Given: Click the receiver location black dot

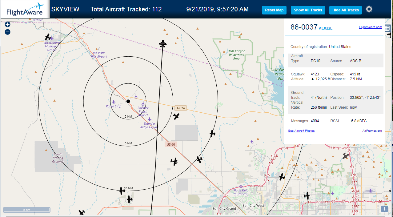Looking at the screenshot, I should [x=128, y=101].
